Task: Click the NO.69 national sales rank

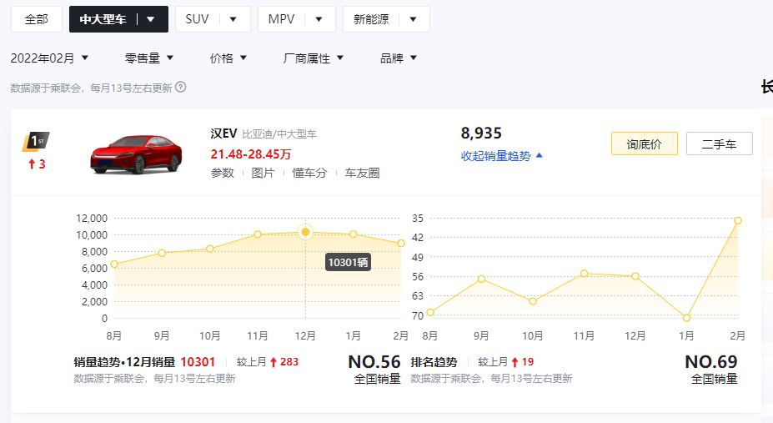Action: coord(711,362)
